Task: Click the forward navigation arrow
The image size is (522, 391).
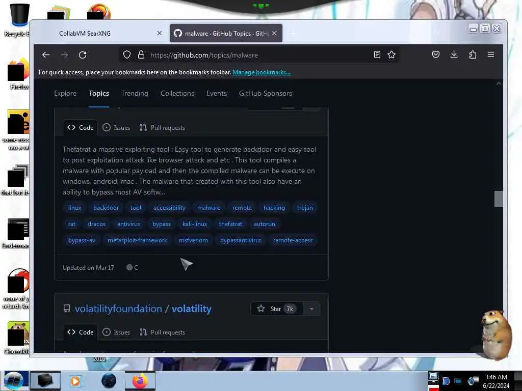Action: 64,55
